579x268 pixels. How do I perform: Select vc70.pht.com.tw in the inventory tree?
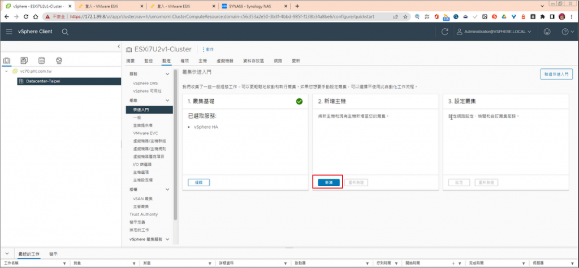coord(36,71)
